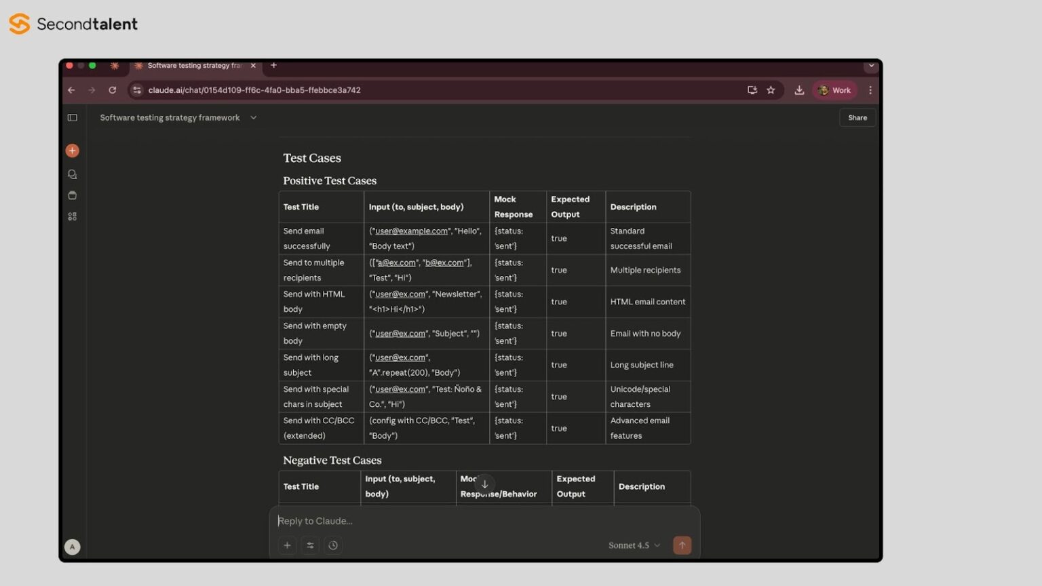Click the clock history icon in composer
The height and width of the screenshot is (586, 1042).
click(x=333, y=545)
